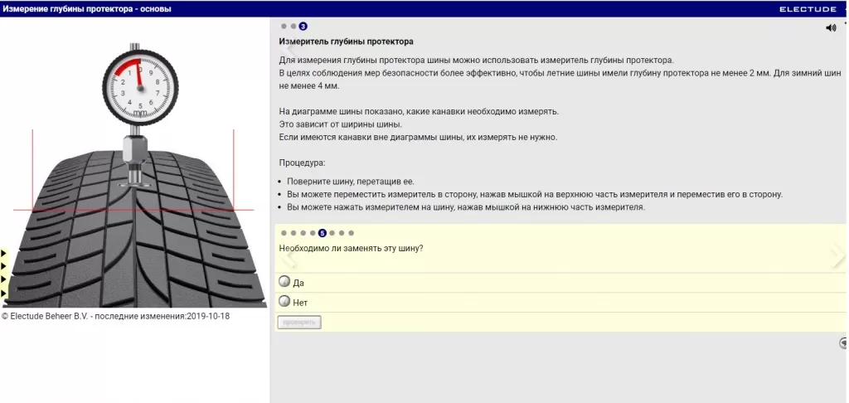Viewport: 849px width, 403px height.
Task: Jump to question 3 dot
Action: pyautogui.click(x=303, y=233)
